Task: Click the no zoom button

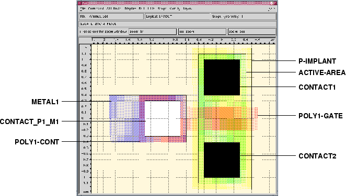Action: [202, 31]
